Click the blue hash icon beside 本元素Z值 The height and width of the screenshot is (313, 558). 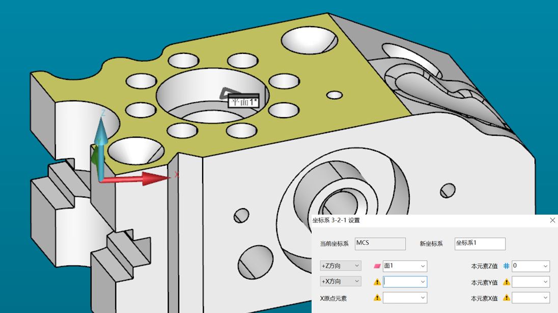506,266
